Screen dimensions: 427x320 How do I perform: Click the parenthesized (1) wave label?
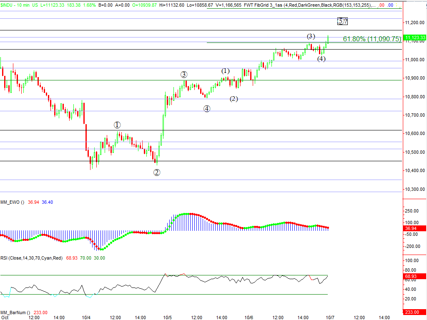click(226, 71)
